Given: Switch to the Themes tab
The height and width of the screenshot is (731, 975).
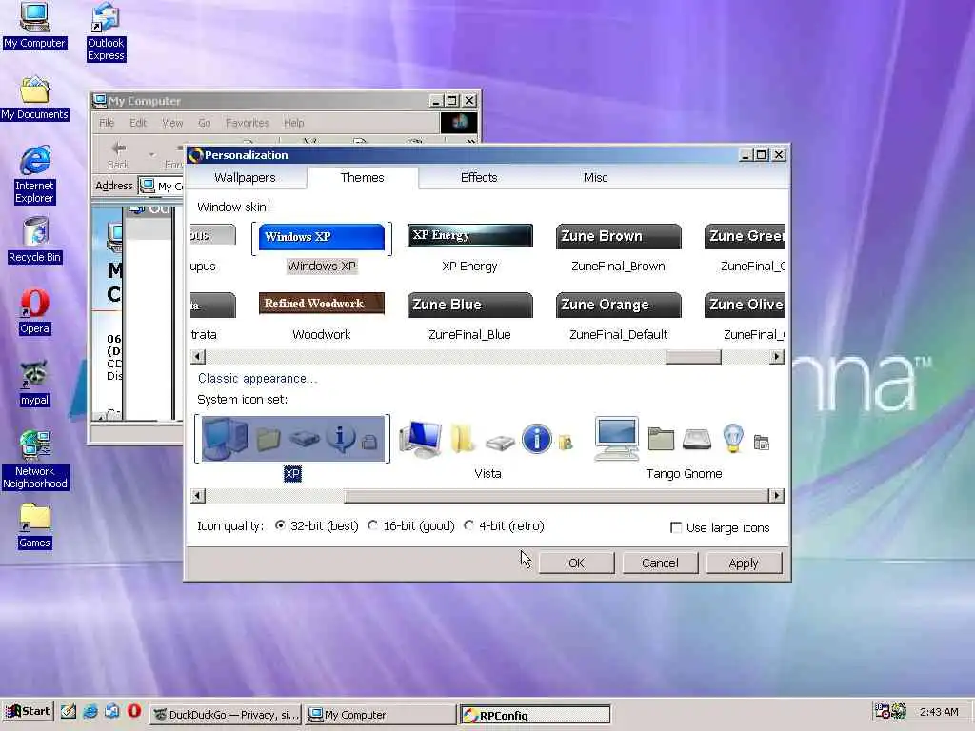Looking at the screenshot, I should pyautogui.click(x=363, y=178).
